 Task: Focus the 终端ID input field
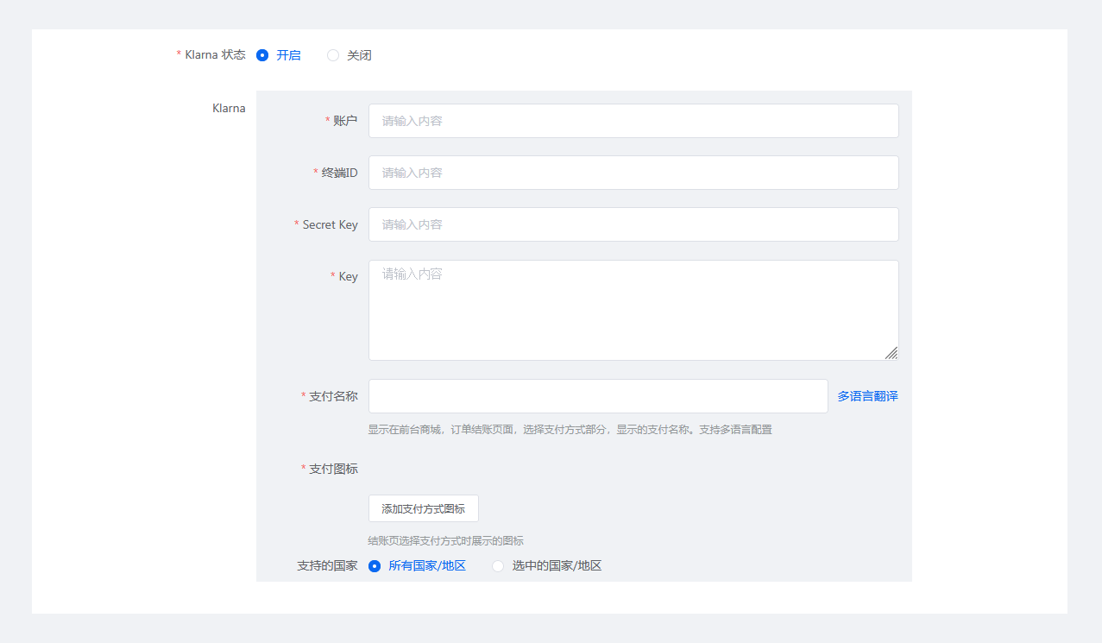[633, 173]
